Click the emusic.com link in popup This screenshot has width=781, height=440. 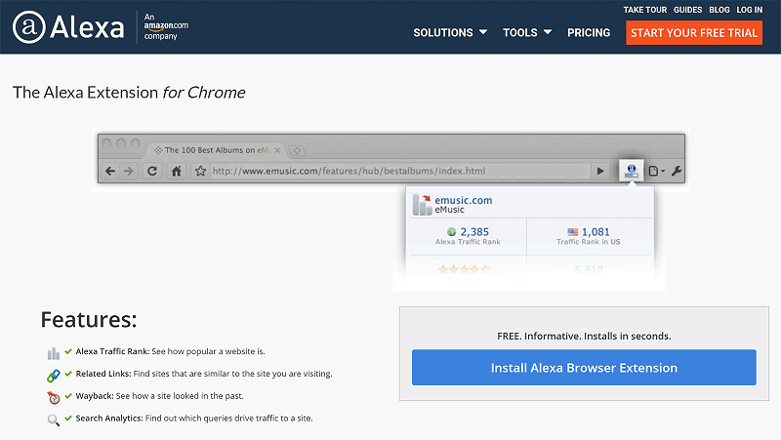463,200
